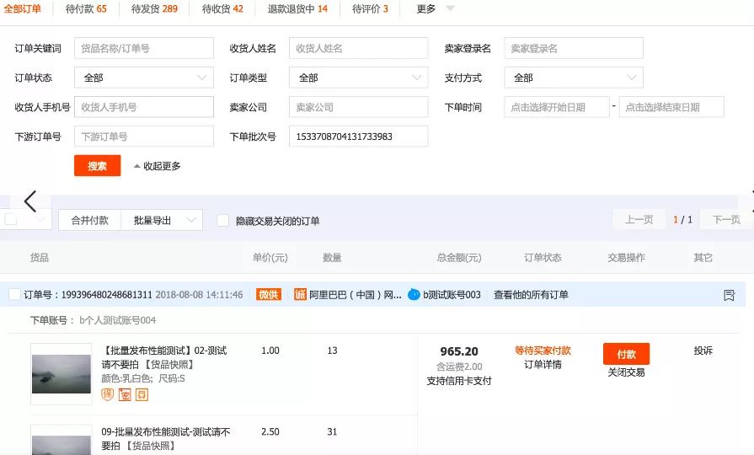This screenshot has height=455, width=754.
Task: Click the 密 badge icon
Action: 125,395
